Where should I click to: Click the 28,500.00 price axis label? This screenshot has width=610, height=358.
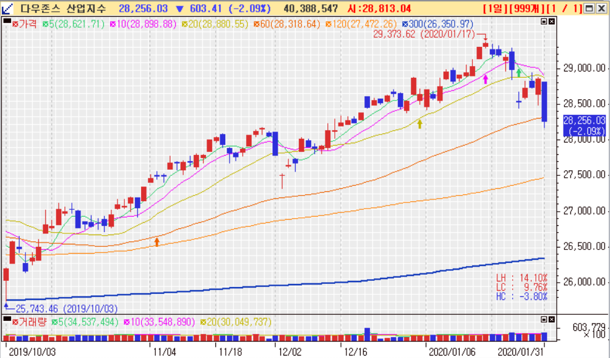[584, 104]
